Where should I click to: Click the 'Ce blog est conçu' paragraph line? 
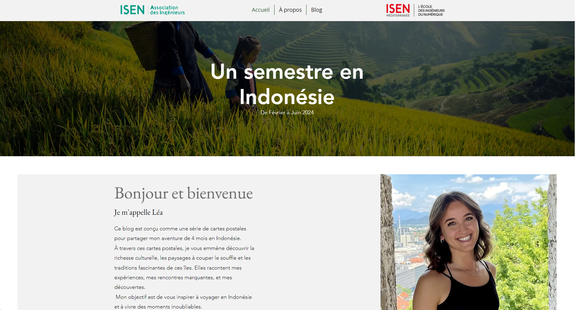tap(180, 229)
